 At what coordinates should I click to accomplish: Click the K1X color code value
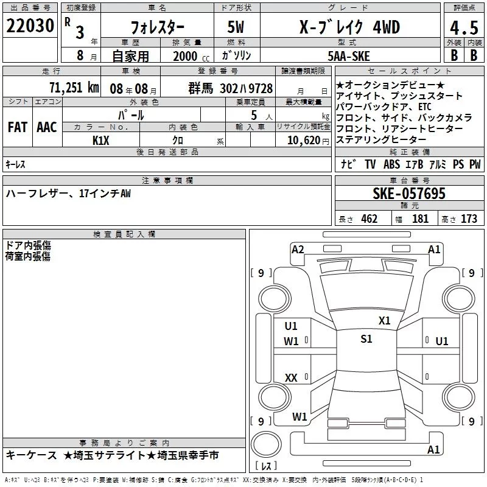(101, 140)
